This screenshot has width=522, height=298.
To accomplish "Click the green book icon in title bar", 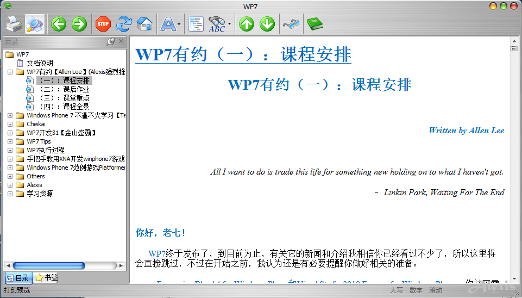I will tap(7, 5).
